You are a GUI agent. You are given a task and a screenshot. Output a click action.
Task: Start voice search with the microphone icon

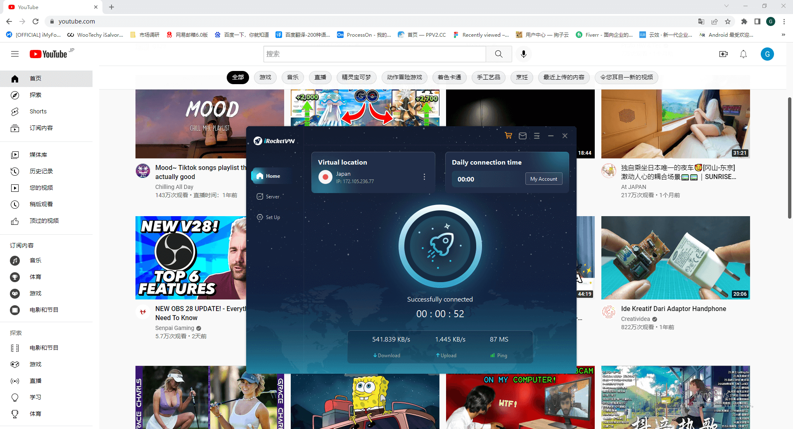pos(524,54)
